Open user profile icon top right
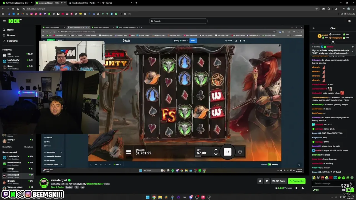This screenshot has height=200, width=356. click(349, 21)
